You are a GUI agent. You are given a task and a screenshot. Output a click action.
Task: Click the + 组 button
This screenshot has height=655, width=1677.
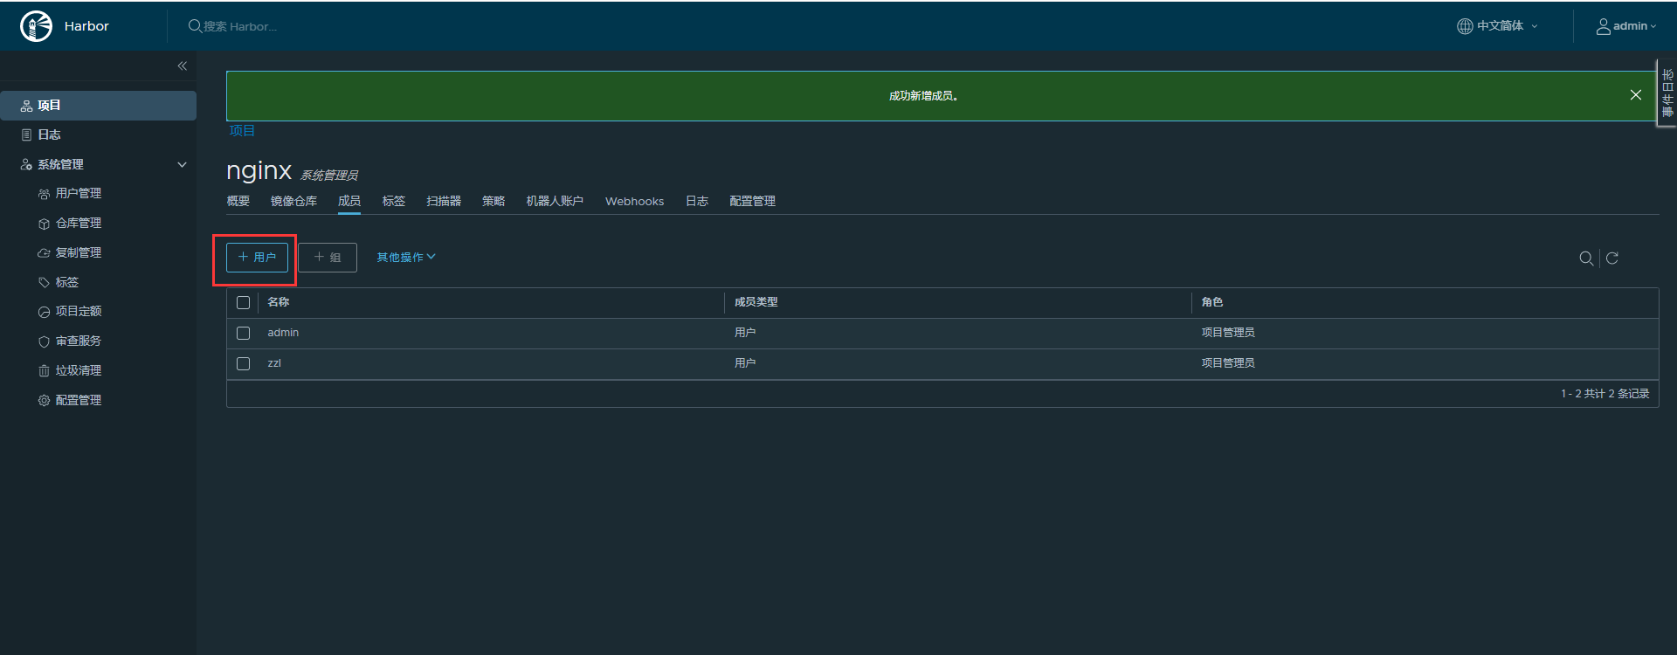click(328, 258)
